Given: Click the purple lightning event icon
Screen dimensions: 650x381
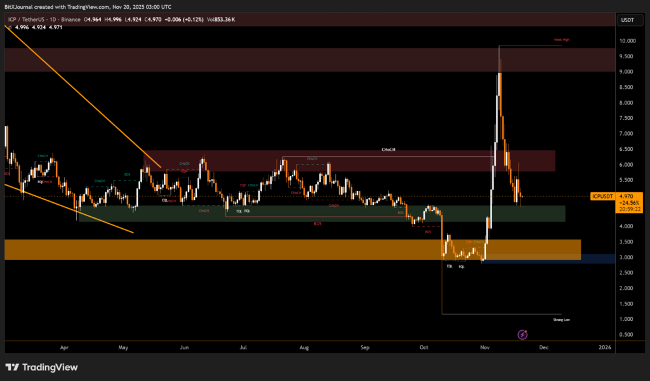Looking at the screenshot, I should [522, 333].
